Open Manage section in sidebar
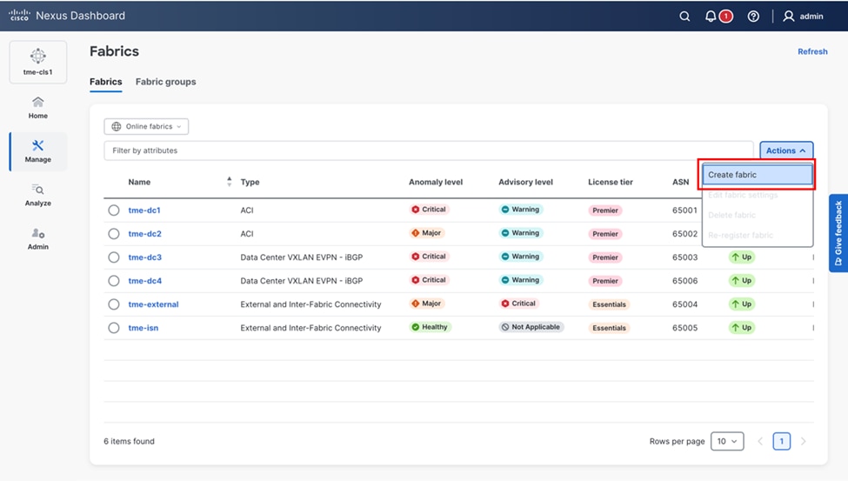The width and height of the screenshot is (848, 481). click(38, 151)
